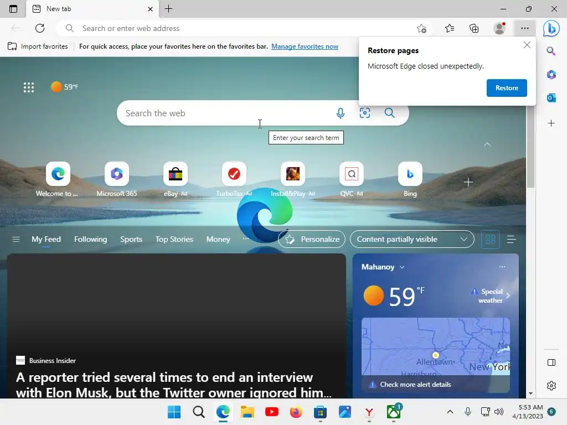Screen dimensions: 567x425
Task: Open the feed hamburger menu
Action: (16, 239)
